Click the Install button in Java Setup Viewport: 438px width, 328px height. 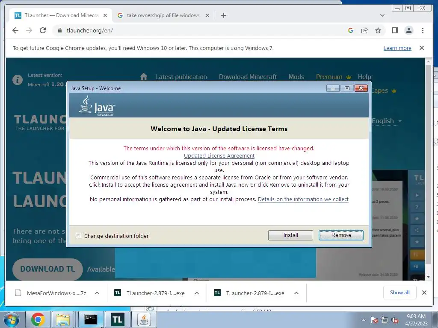click(x=290, y=235)
